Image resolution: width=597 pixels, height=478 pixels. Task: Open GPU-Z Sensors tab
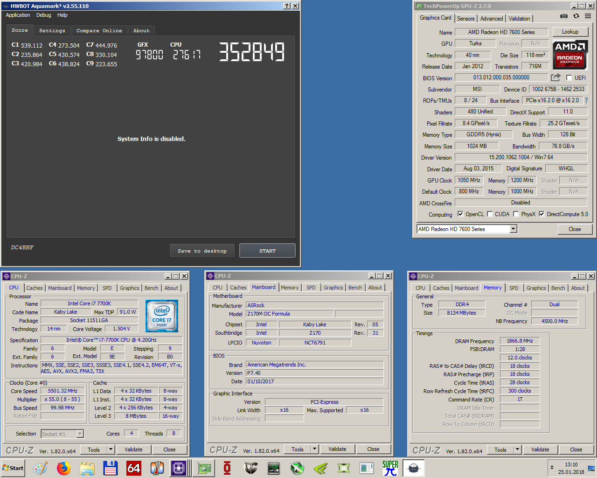tap(465, 19)
